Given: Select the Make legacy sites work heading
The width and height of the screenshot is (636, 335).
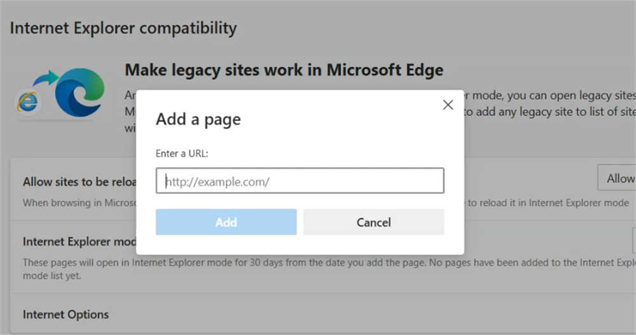Looking at the screenshot, I should pos(284,70).
